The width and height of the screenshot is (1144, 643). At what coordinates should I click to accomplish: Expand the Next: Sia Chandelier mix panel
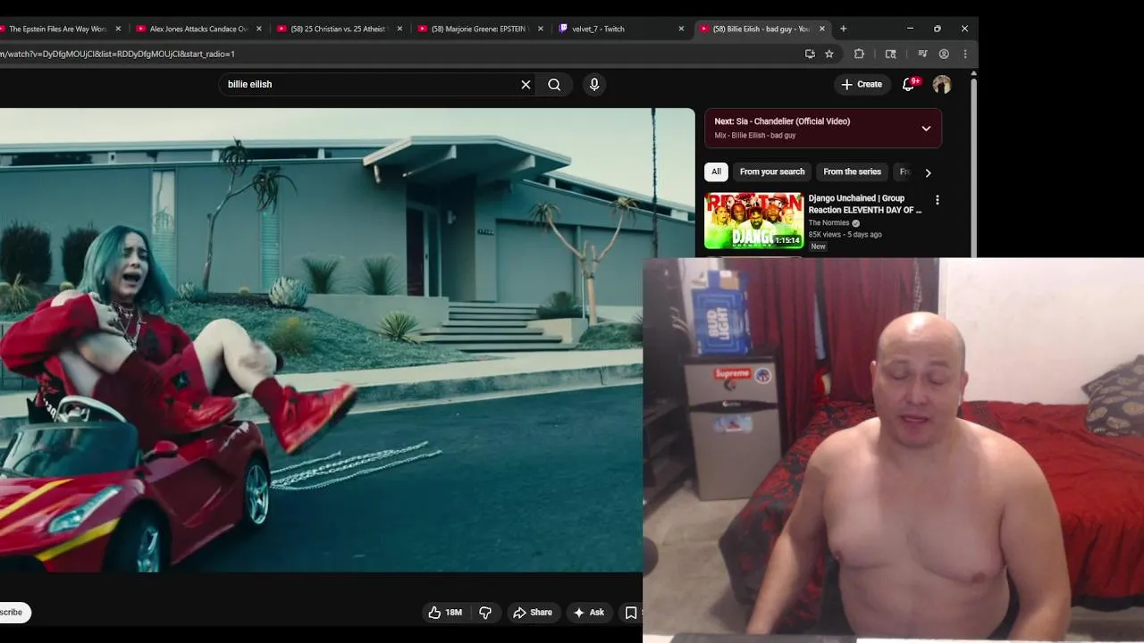[926, 129]
